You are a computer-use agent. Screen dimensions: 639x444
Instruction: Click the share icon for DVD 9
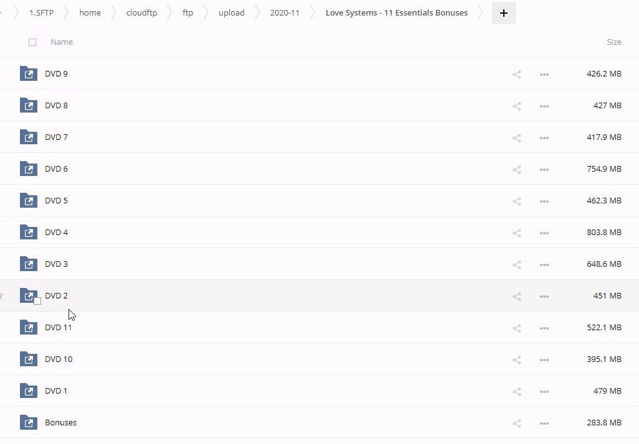[516, 75]
